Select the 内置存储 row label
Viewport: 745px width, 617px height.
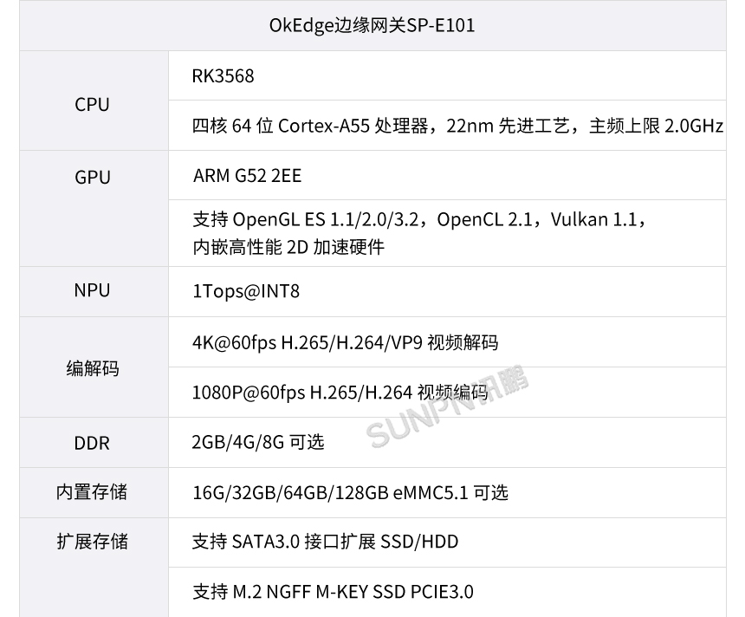93,492
